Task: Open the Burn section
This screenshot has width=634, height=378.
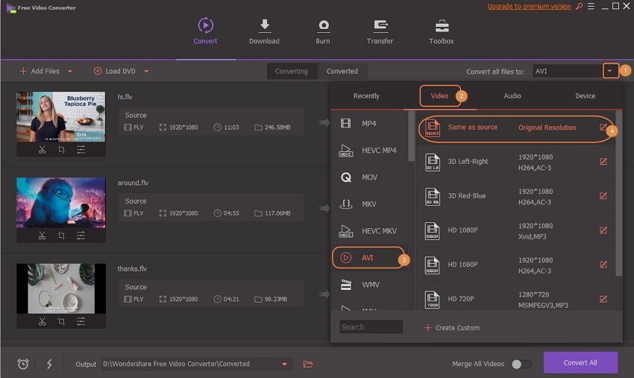Action: [323, 31]
